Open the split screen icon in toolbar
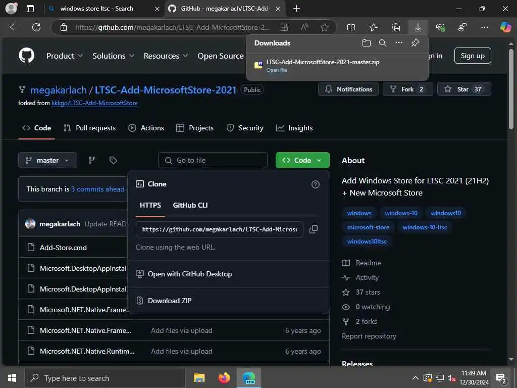This screenshot has width=517, height=388. (x=351, y=27)
